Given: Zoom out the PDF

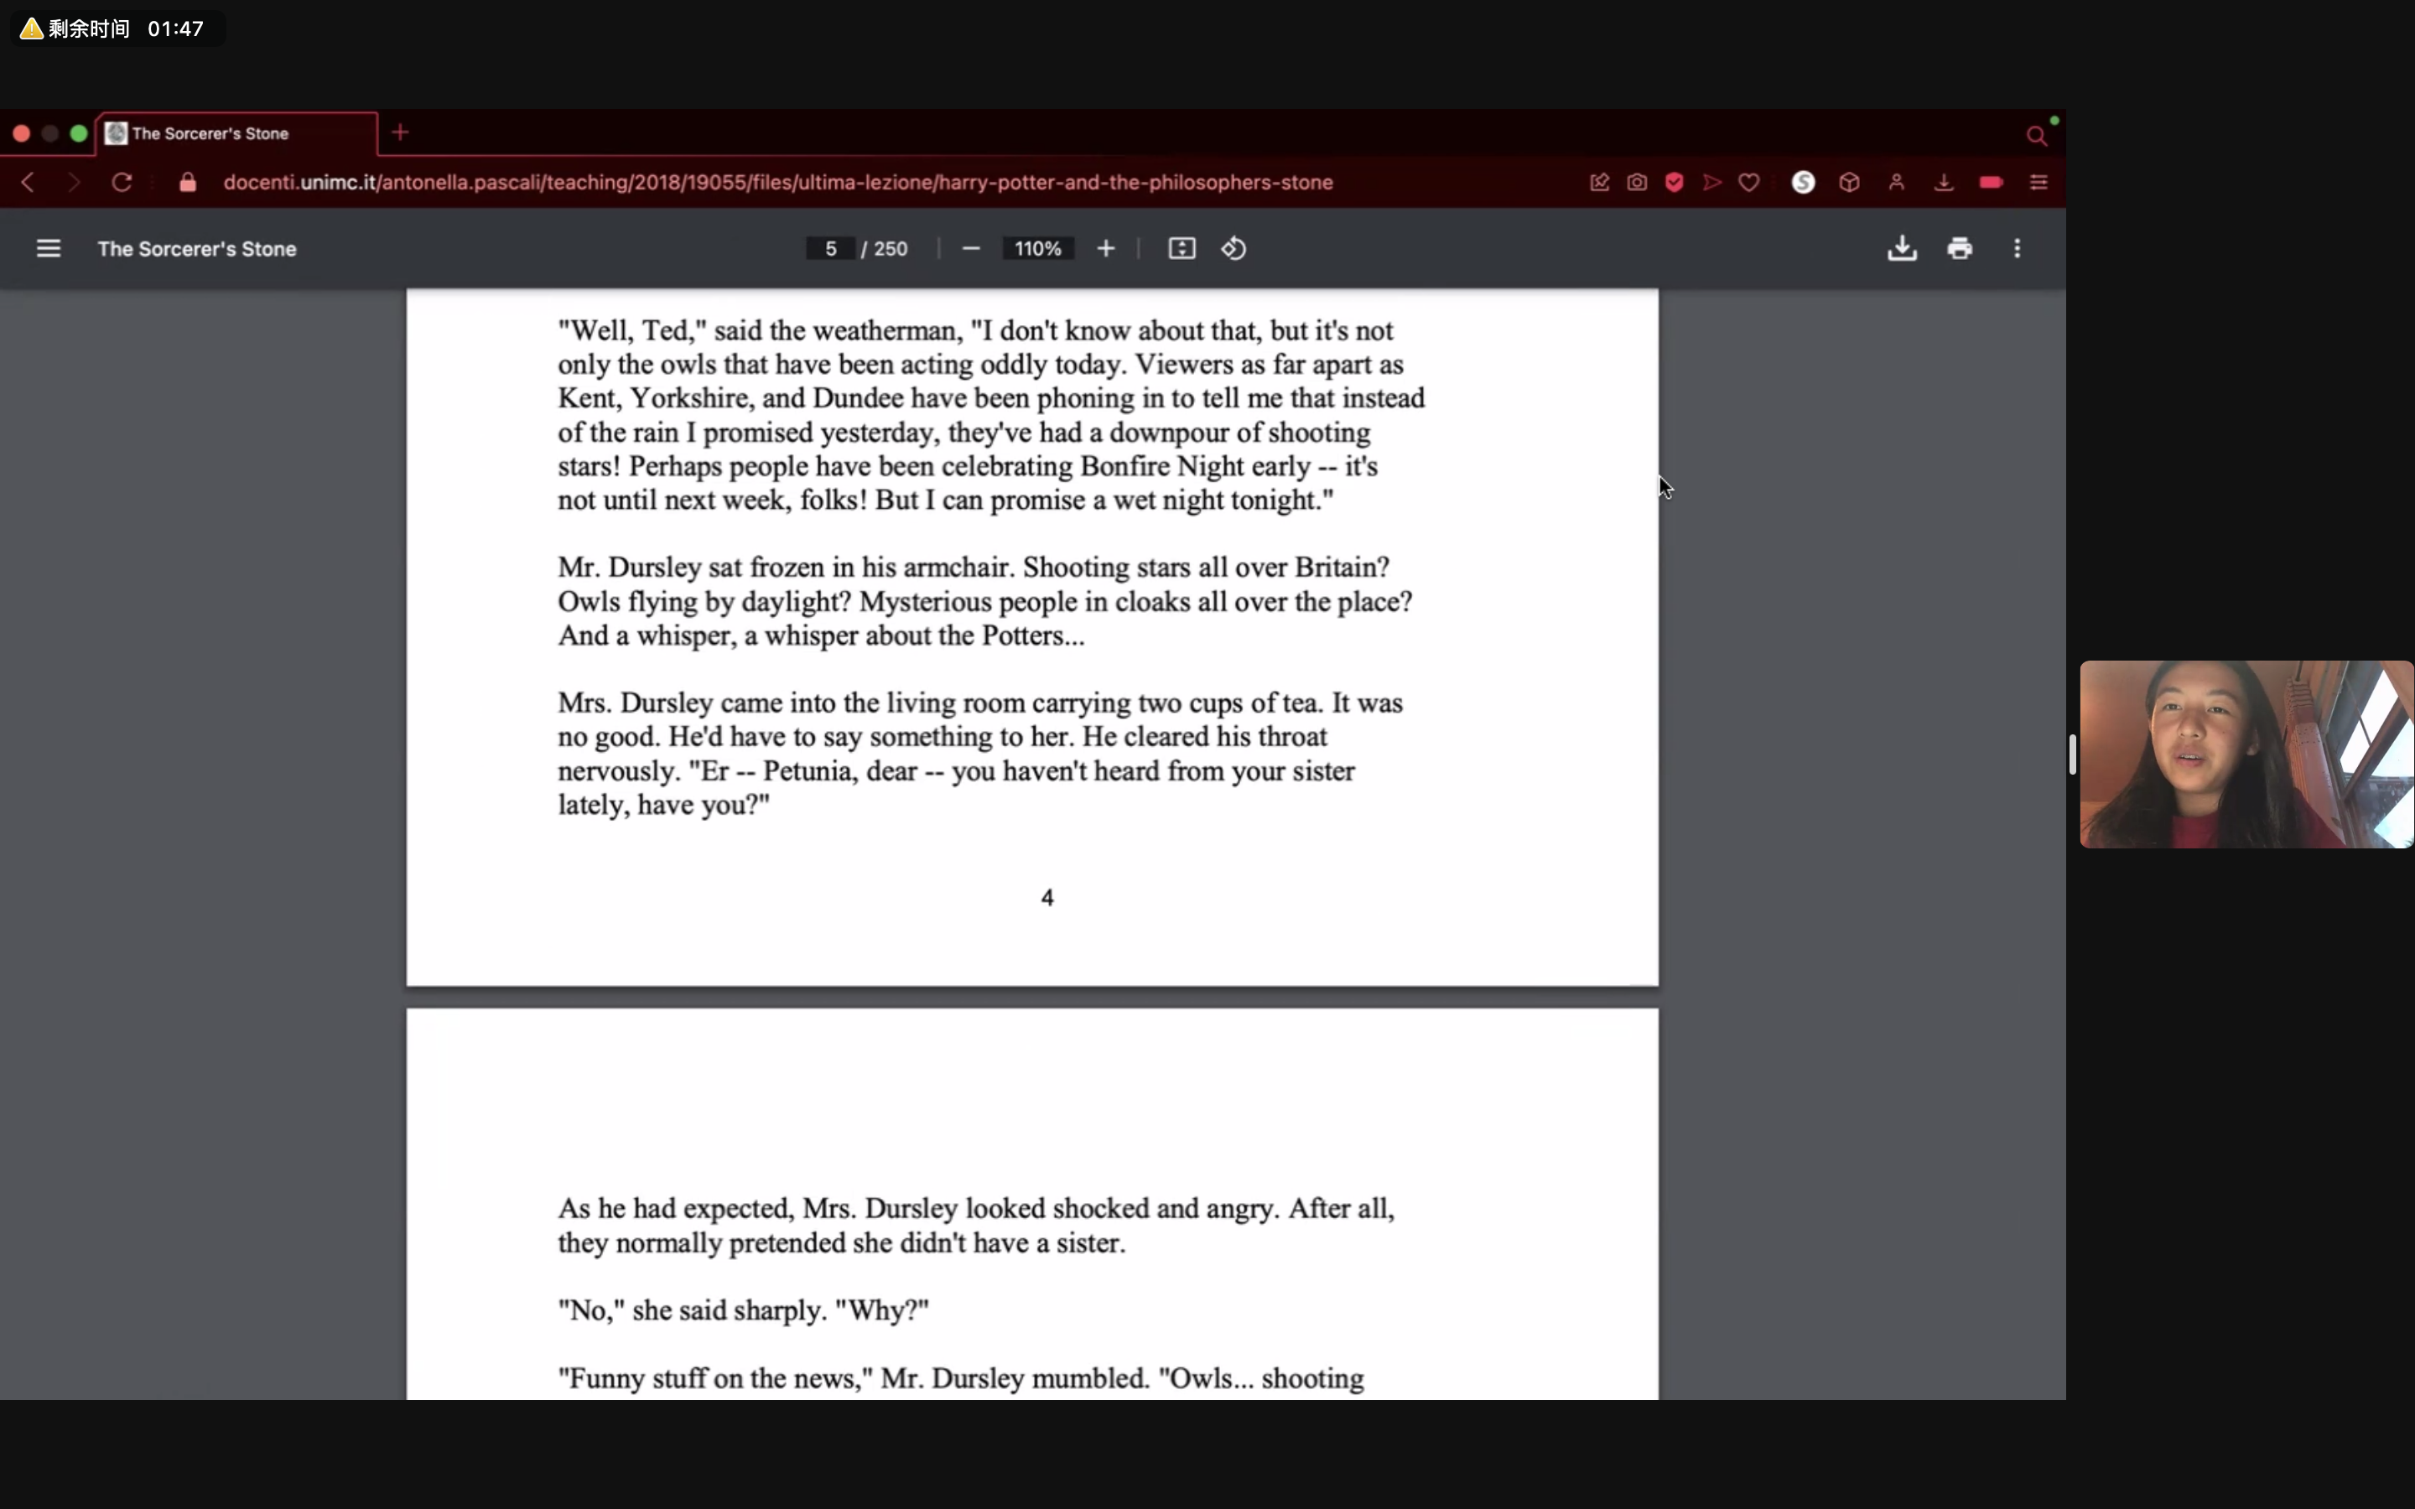Looking at the screenshot, I should pos(971,248).
